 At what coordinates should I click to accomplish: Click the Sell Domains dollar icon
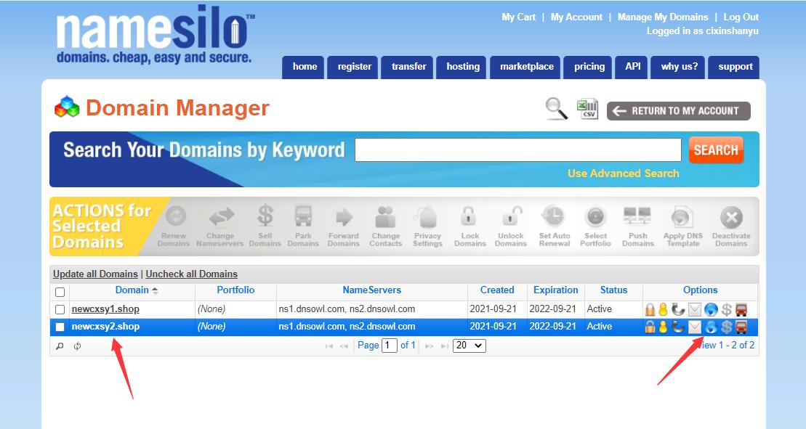(x=265, y=216)
